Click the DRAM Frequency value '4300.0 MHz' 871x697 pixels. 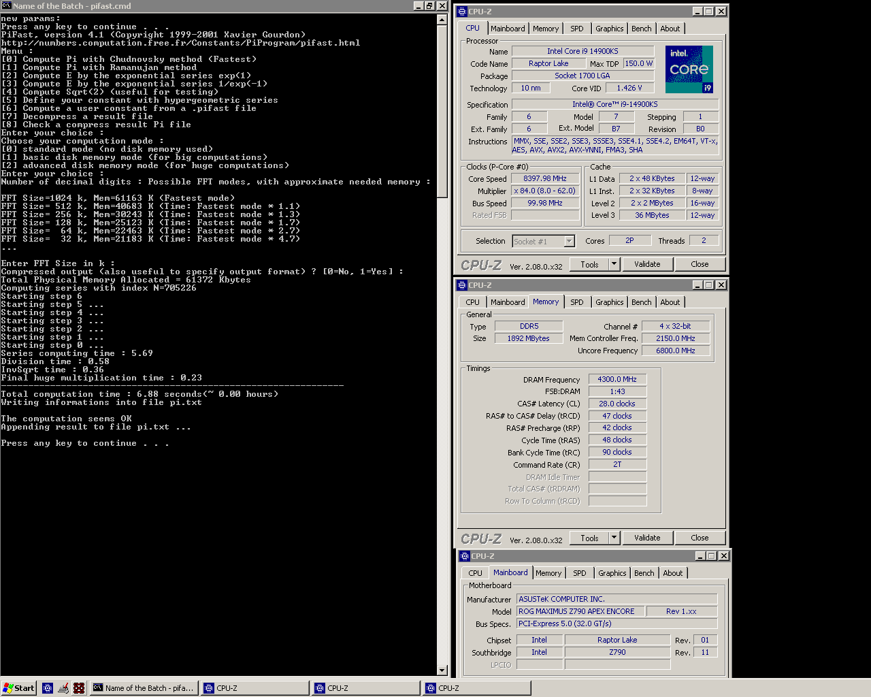click(x=617, y=379)
